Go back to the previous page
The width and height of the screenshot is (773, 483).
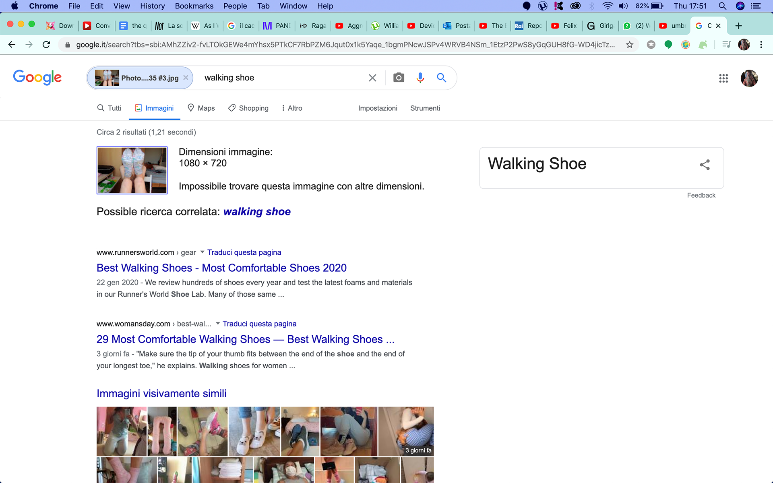tap(12, 45)
